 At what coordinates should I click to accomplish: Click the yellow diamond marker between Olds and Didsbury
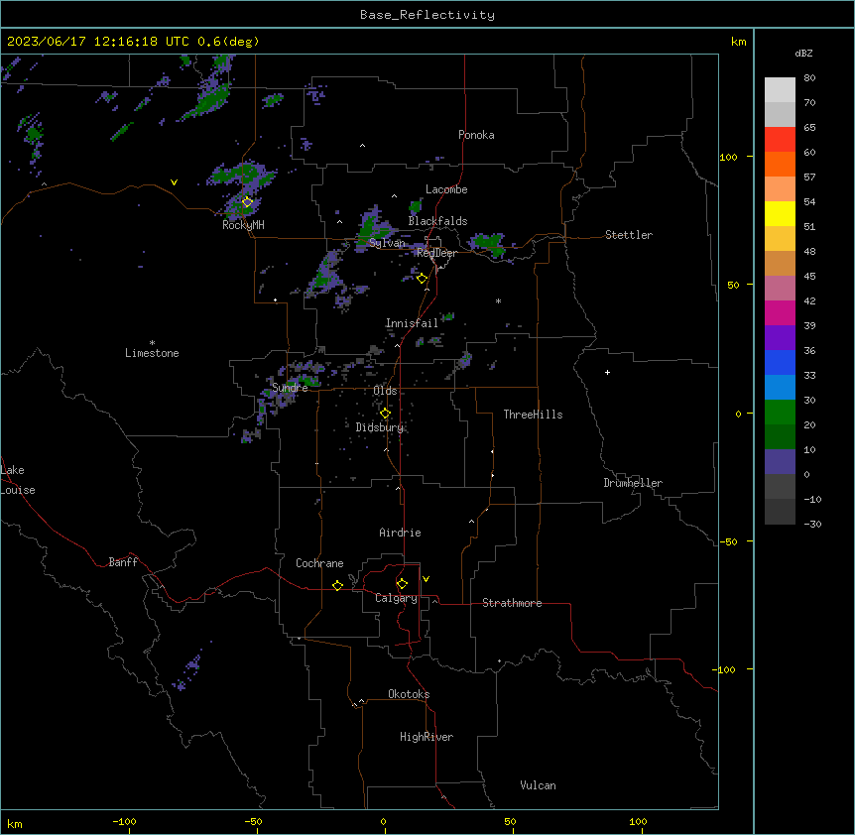point(385,414)
